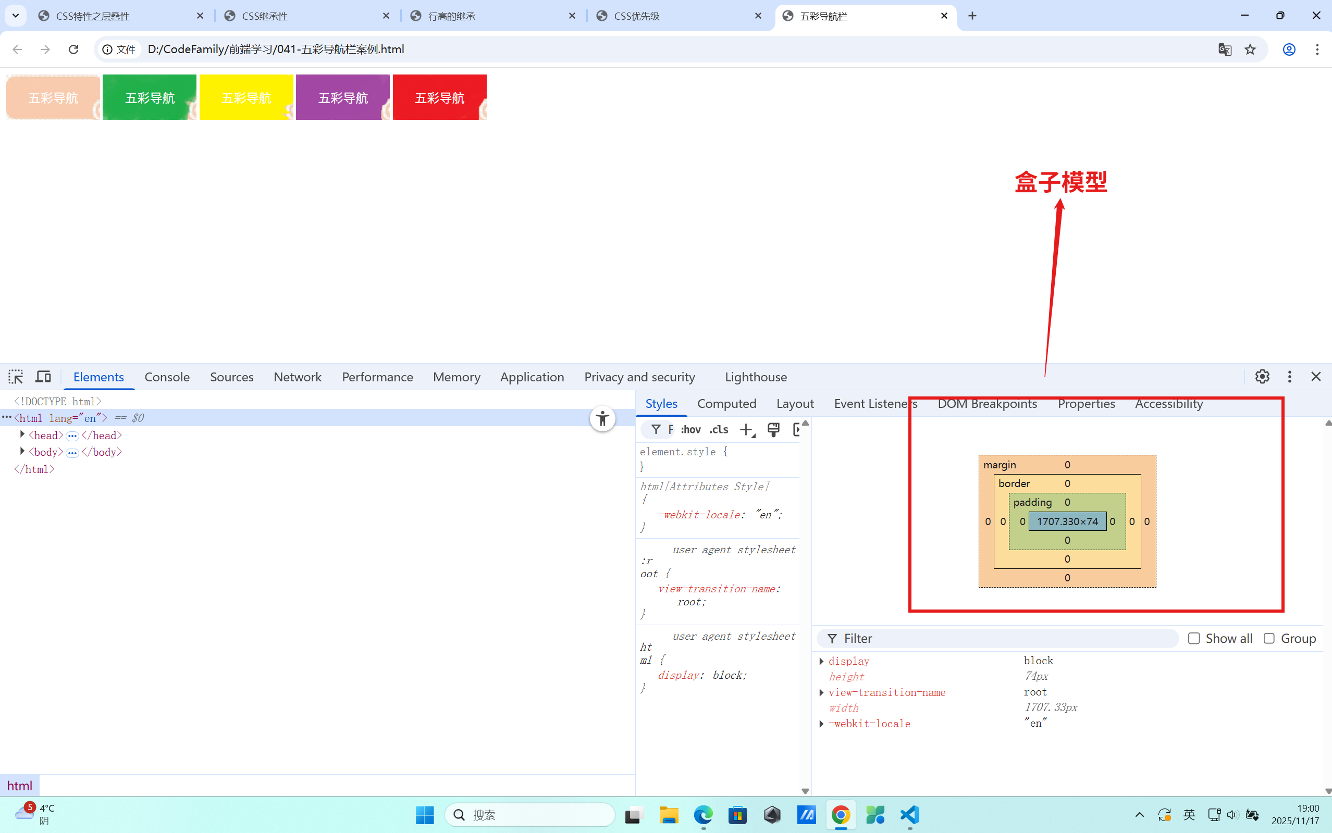The image size is (1332, 833).
Task: Open DevTools three-dot customize menu
Action: pyautogui.click(x=1290, y=377)
